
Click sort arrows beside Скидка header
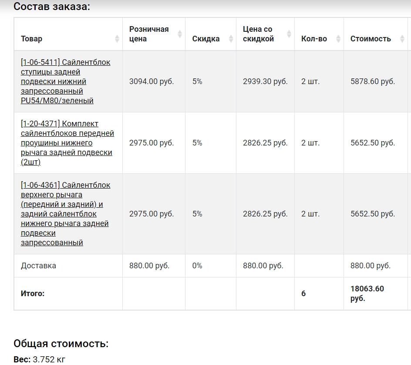pyautogui.click(x=229, y=39)
